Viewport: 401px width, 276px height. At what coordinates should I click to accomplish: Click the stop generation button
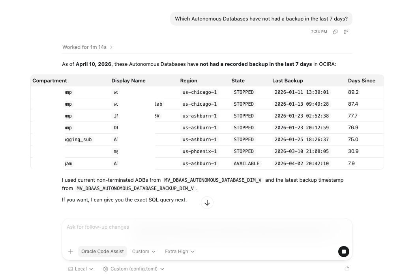point(343,252)
